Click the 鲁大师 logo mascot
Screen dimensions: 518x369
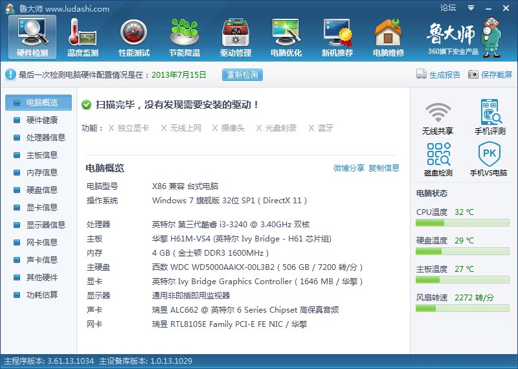492,38
